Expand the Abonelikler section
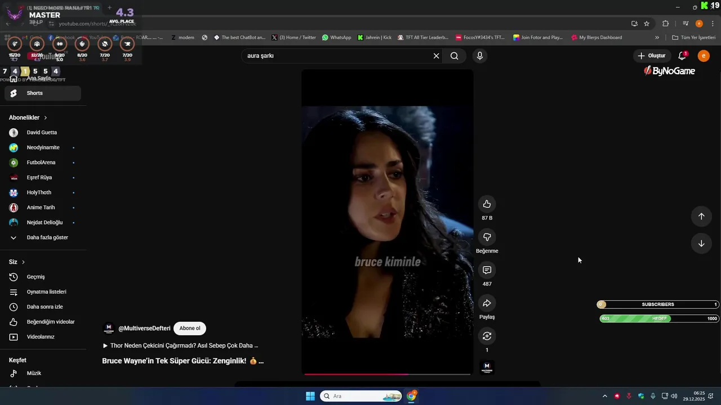Image resolution: width=721 pixels, height=405 pixels. tap(28, 118)
